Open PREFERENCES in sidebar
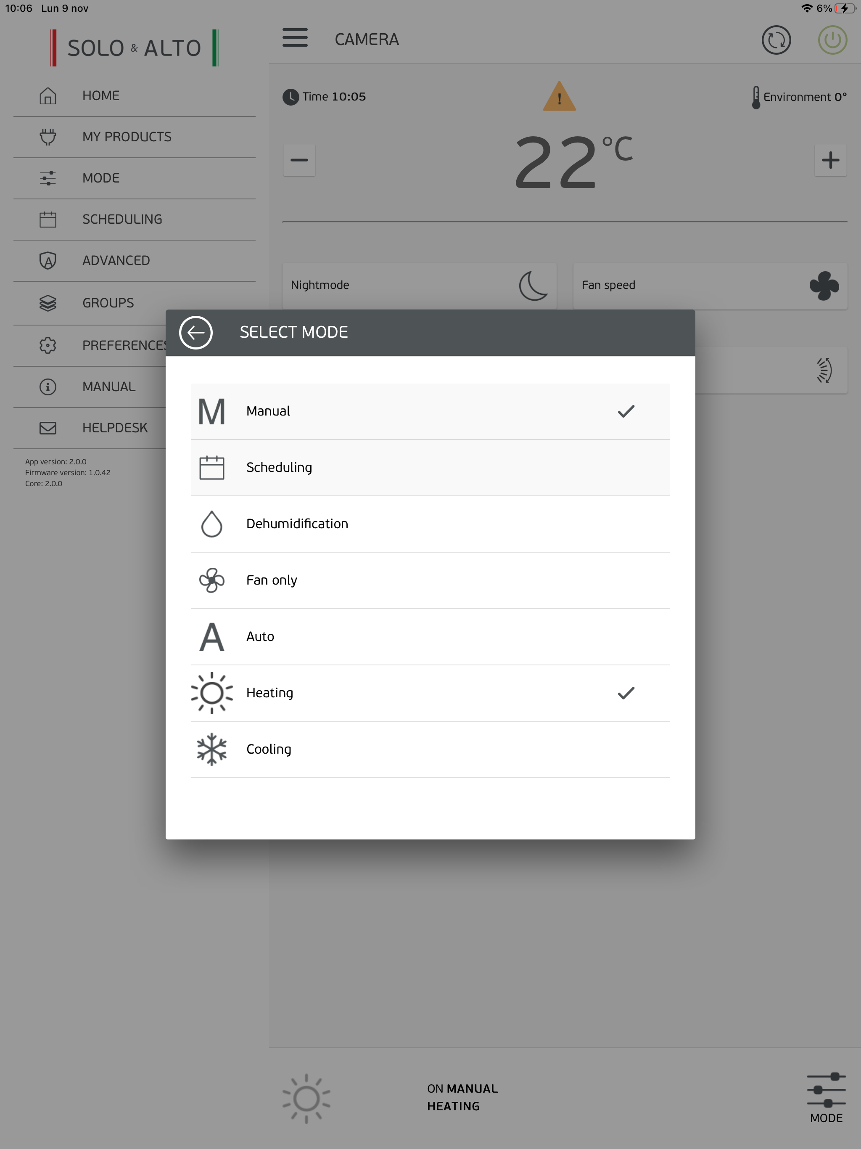 [x=89, y=345]
